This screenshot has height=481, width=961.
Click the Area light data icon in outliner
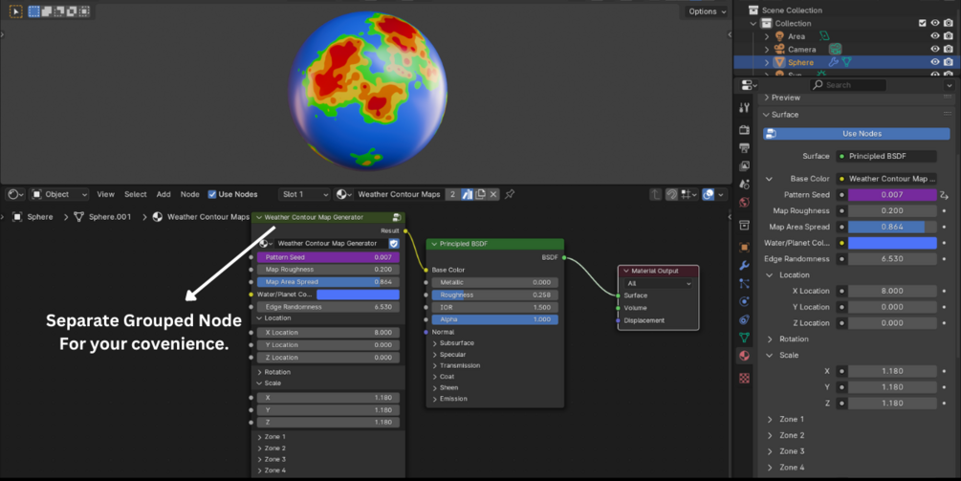click(824, 36)
